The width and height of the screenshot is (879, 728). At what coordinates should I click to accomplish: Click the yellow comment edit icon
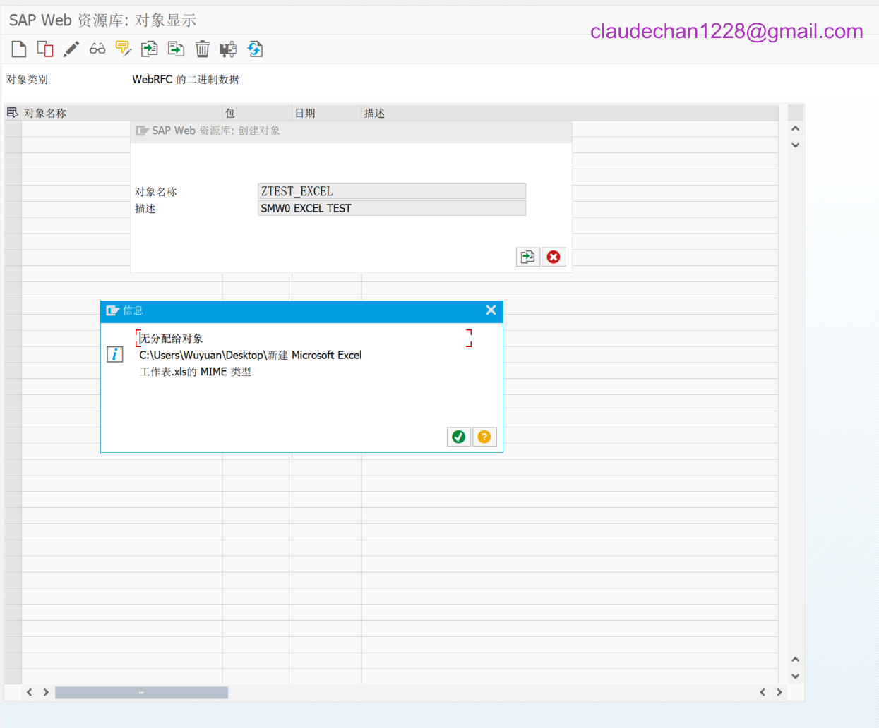pos(124,49)
